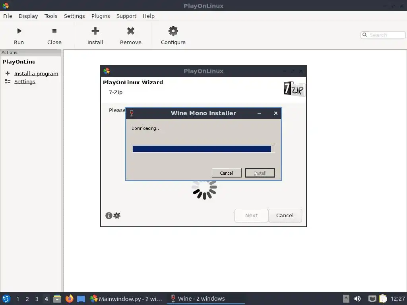Select the Mainwindow.py taskbar entry
Viewport: 407px width, 305px height.
tap(126, 299)
